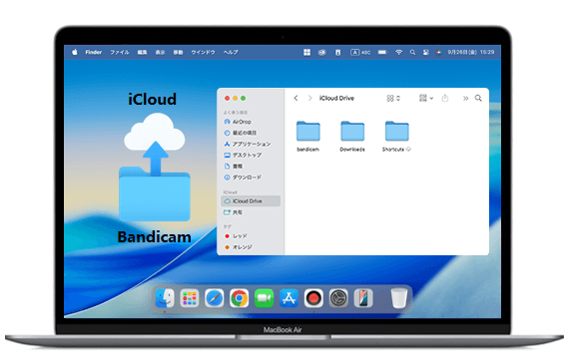
Task: Open the 表示 menu
Action: [x=160, y=52]
